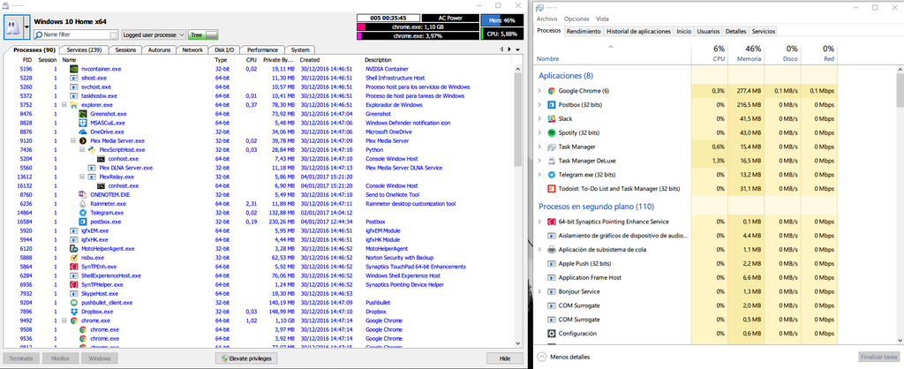Click the Terminate button
The image size is (904, 369).
[21, 358]
